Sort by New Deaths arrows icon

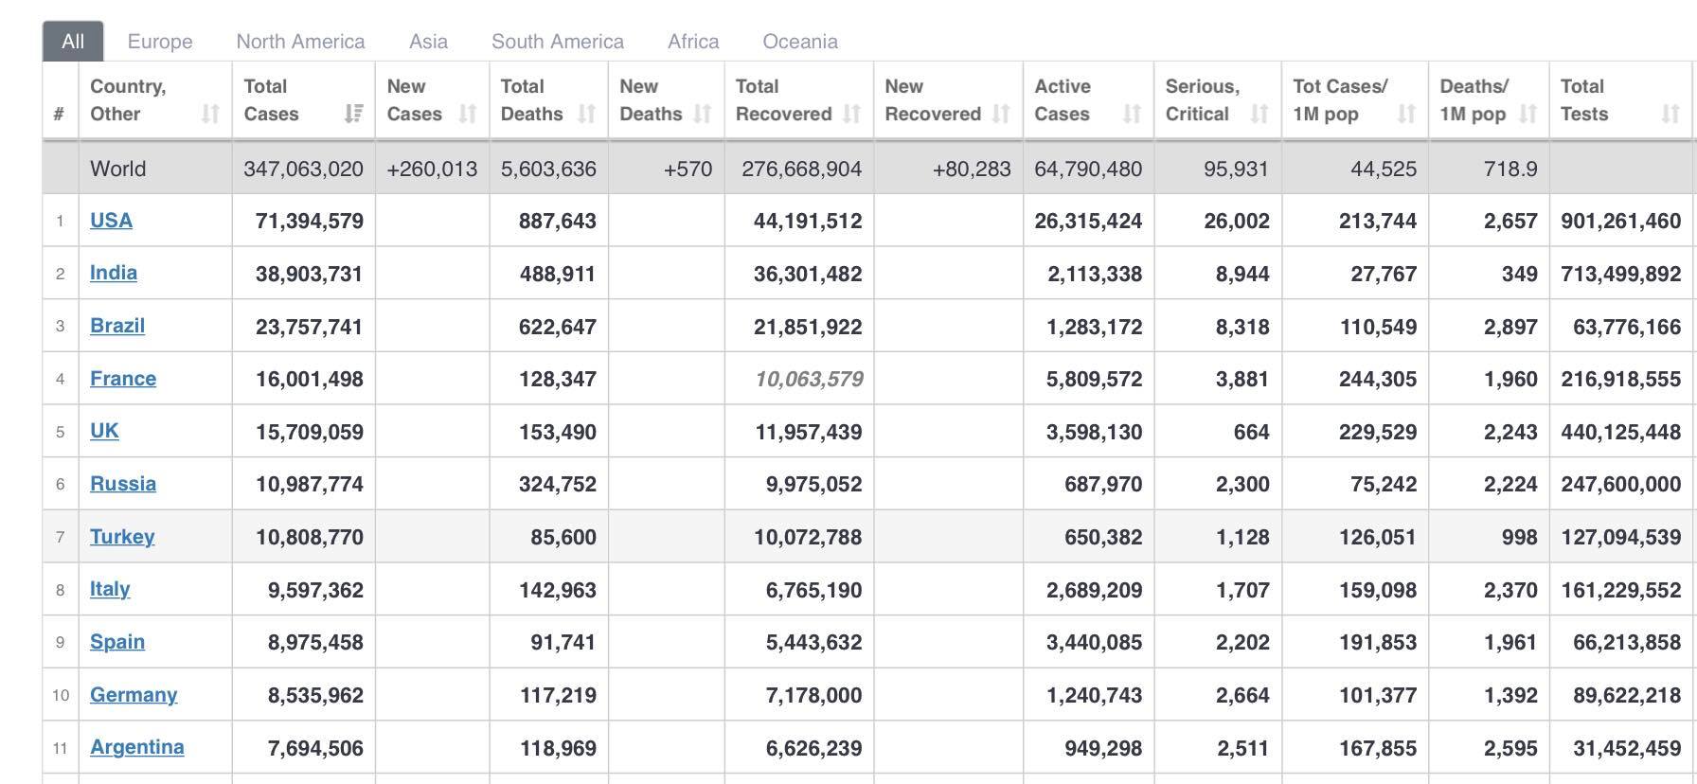point(703,114)
